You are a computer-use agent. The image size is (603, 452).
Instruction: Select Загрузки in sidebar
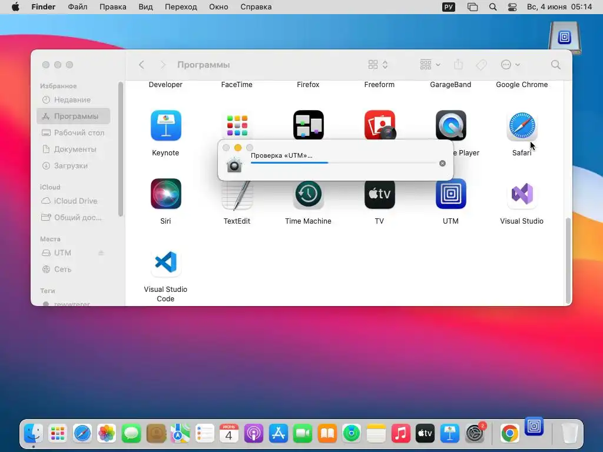74,165
